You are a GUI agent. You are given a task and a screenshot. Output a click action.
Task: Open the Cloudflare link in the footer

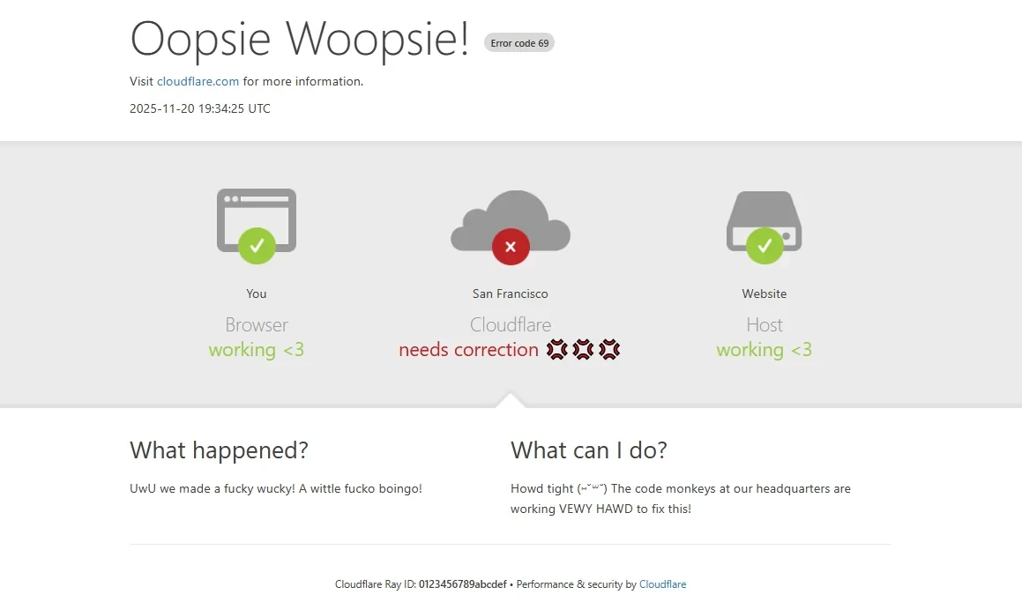coord(662,584)
